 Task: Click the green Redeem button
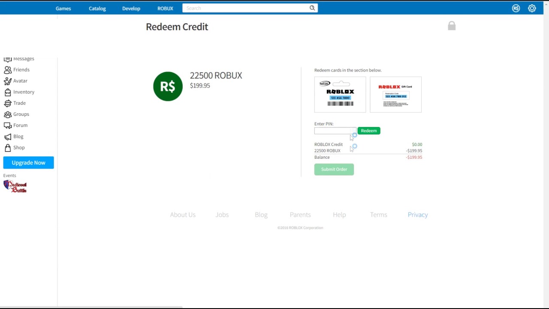coord(369,130)
